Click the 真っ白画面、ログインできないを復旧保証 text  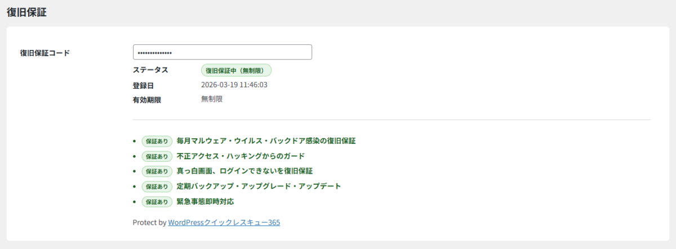pyautogui.click(x=244, y=171)
